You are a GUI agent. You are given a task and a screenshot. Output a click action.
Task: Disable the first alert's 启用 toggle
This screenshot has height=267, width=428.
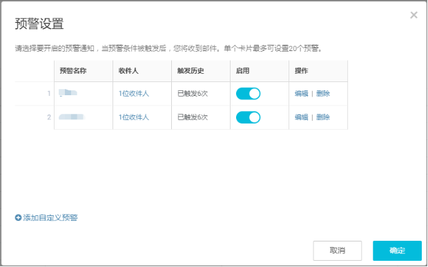pos(248,94)
